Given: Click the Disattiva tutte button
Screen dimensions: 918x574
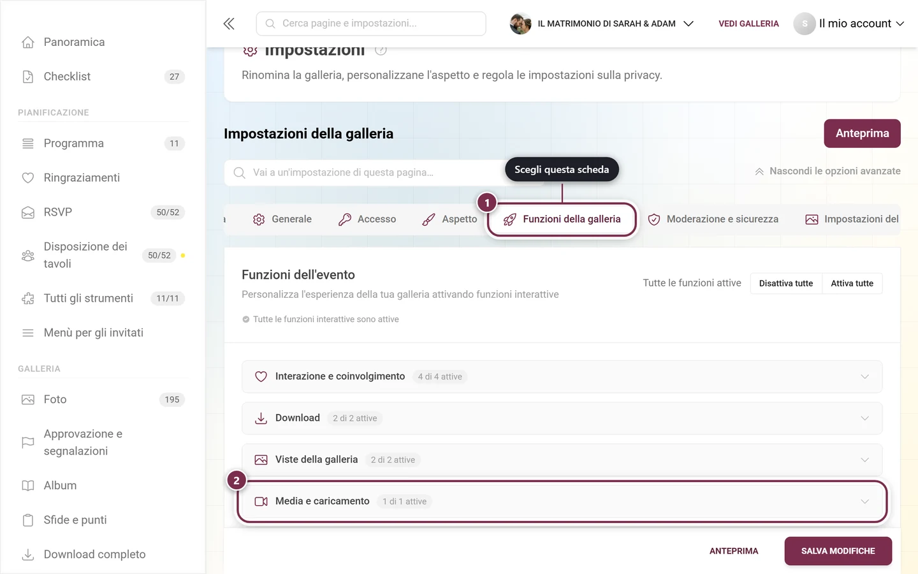Looking at the screenshot, I should coord(786,283).
